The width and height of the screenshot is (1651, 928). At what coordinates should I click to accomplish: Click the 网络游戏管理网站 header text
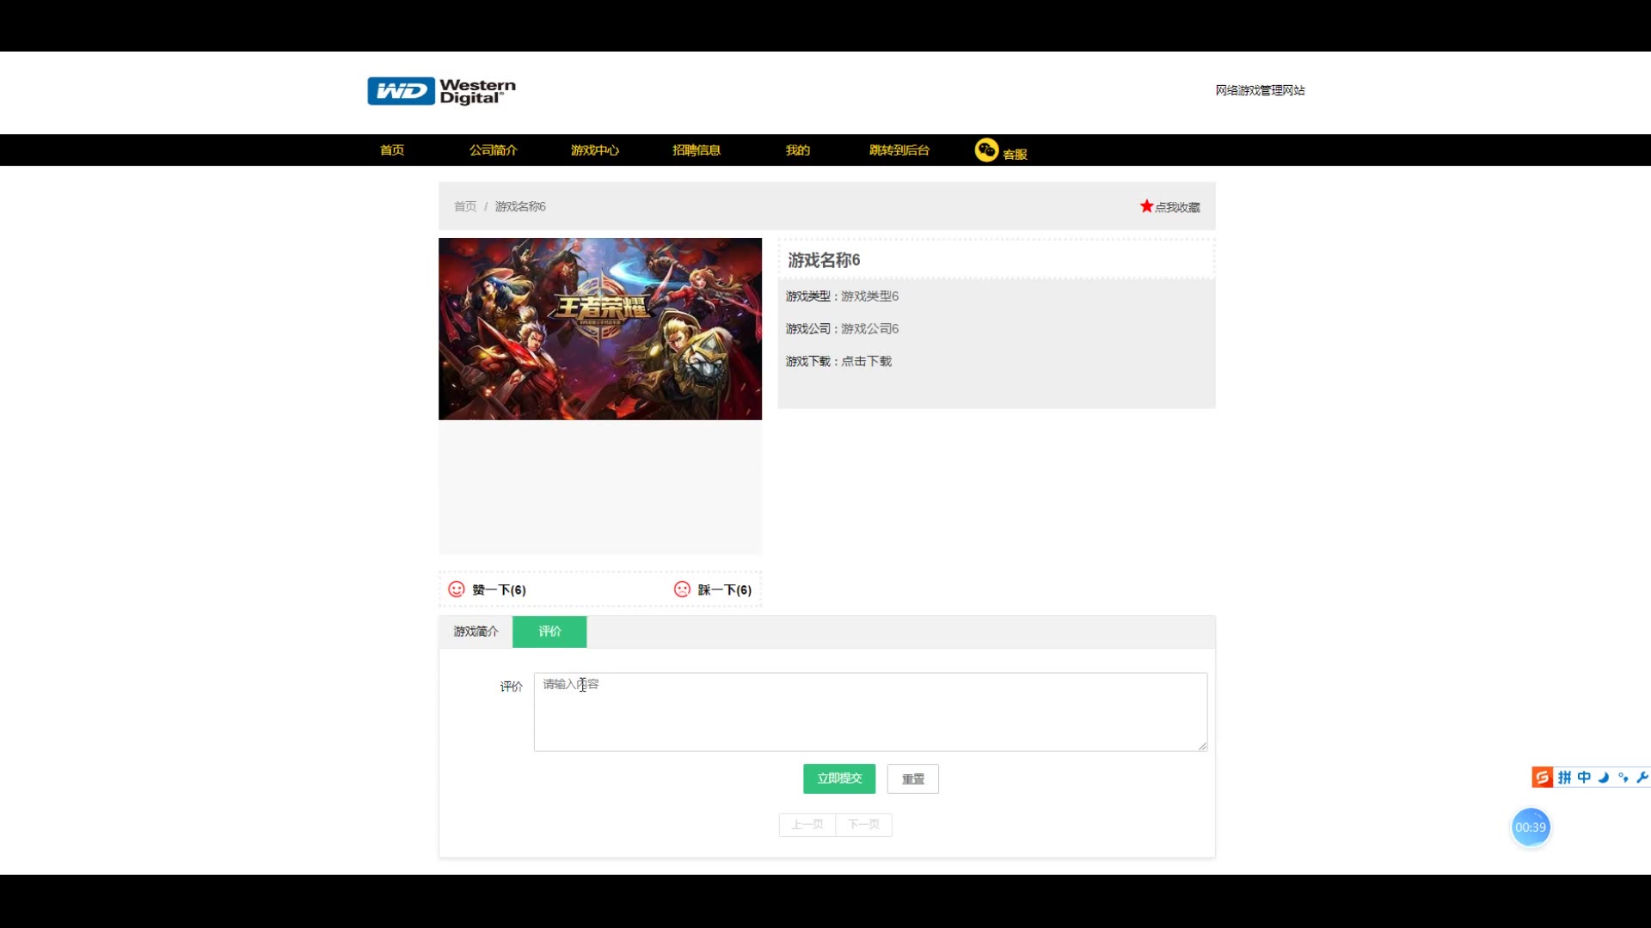coord(1260,90)
